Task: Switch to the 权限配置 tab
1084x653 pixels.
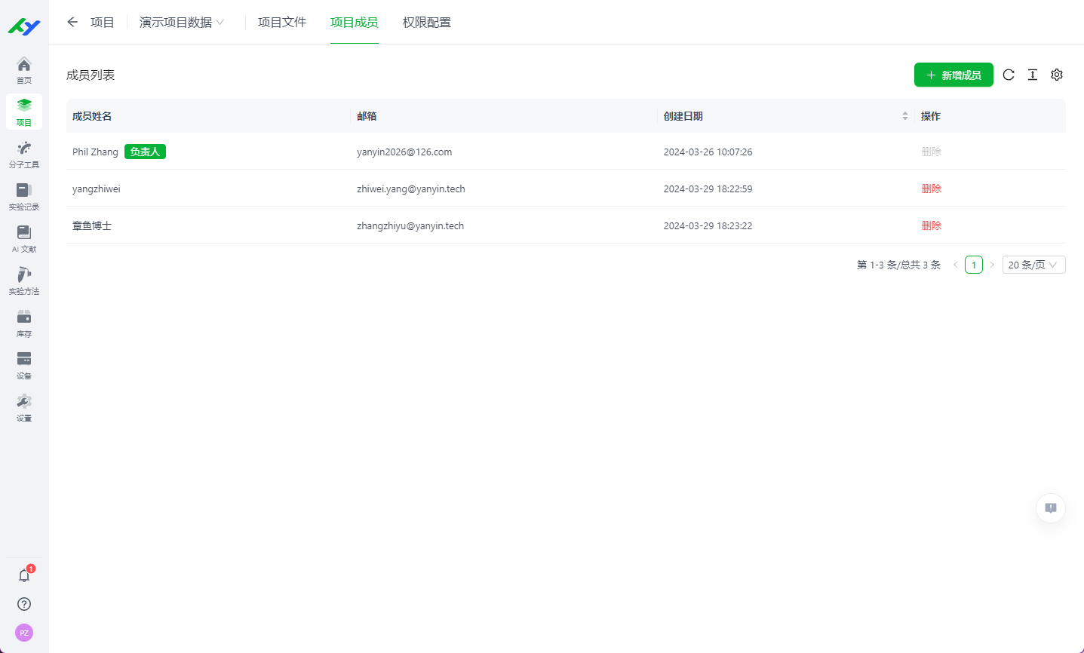Action: pyautogui.click(x=427, y=23)
